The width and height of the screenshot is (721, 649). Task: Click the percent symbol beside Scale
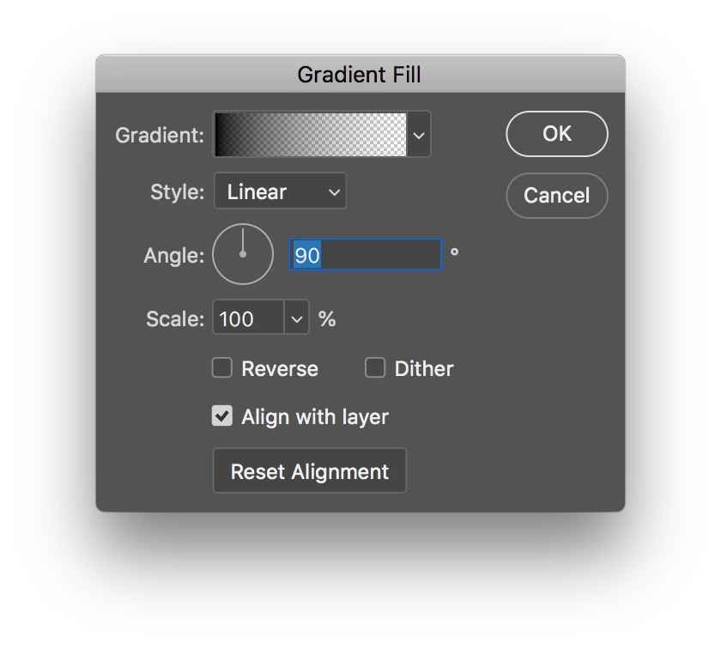327,319
